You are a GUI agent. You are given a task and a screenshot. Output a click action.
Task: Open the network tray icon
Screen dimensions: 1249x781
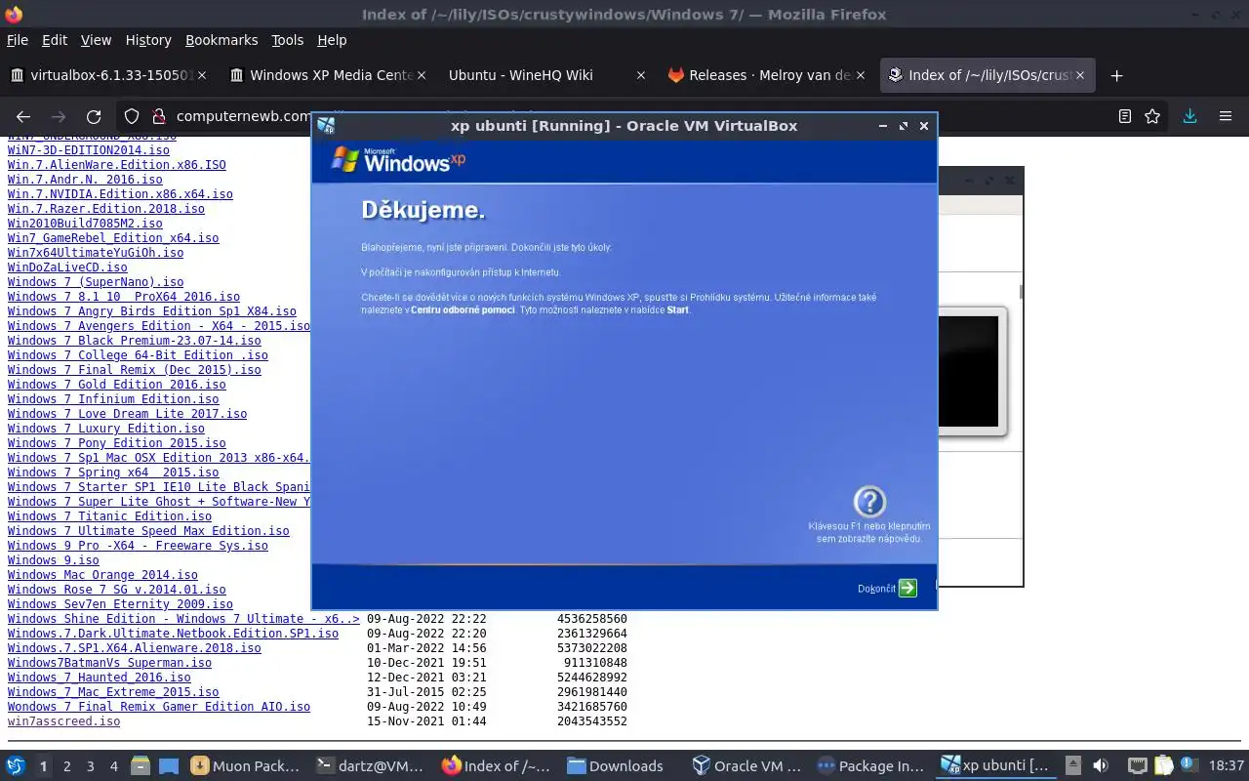coord(1137,766)
